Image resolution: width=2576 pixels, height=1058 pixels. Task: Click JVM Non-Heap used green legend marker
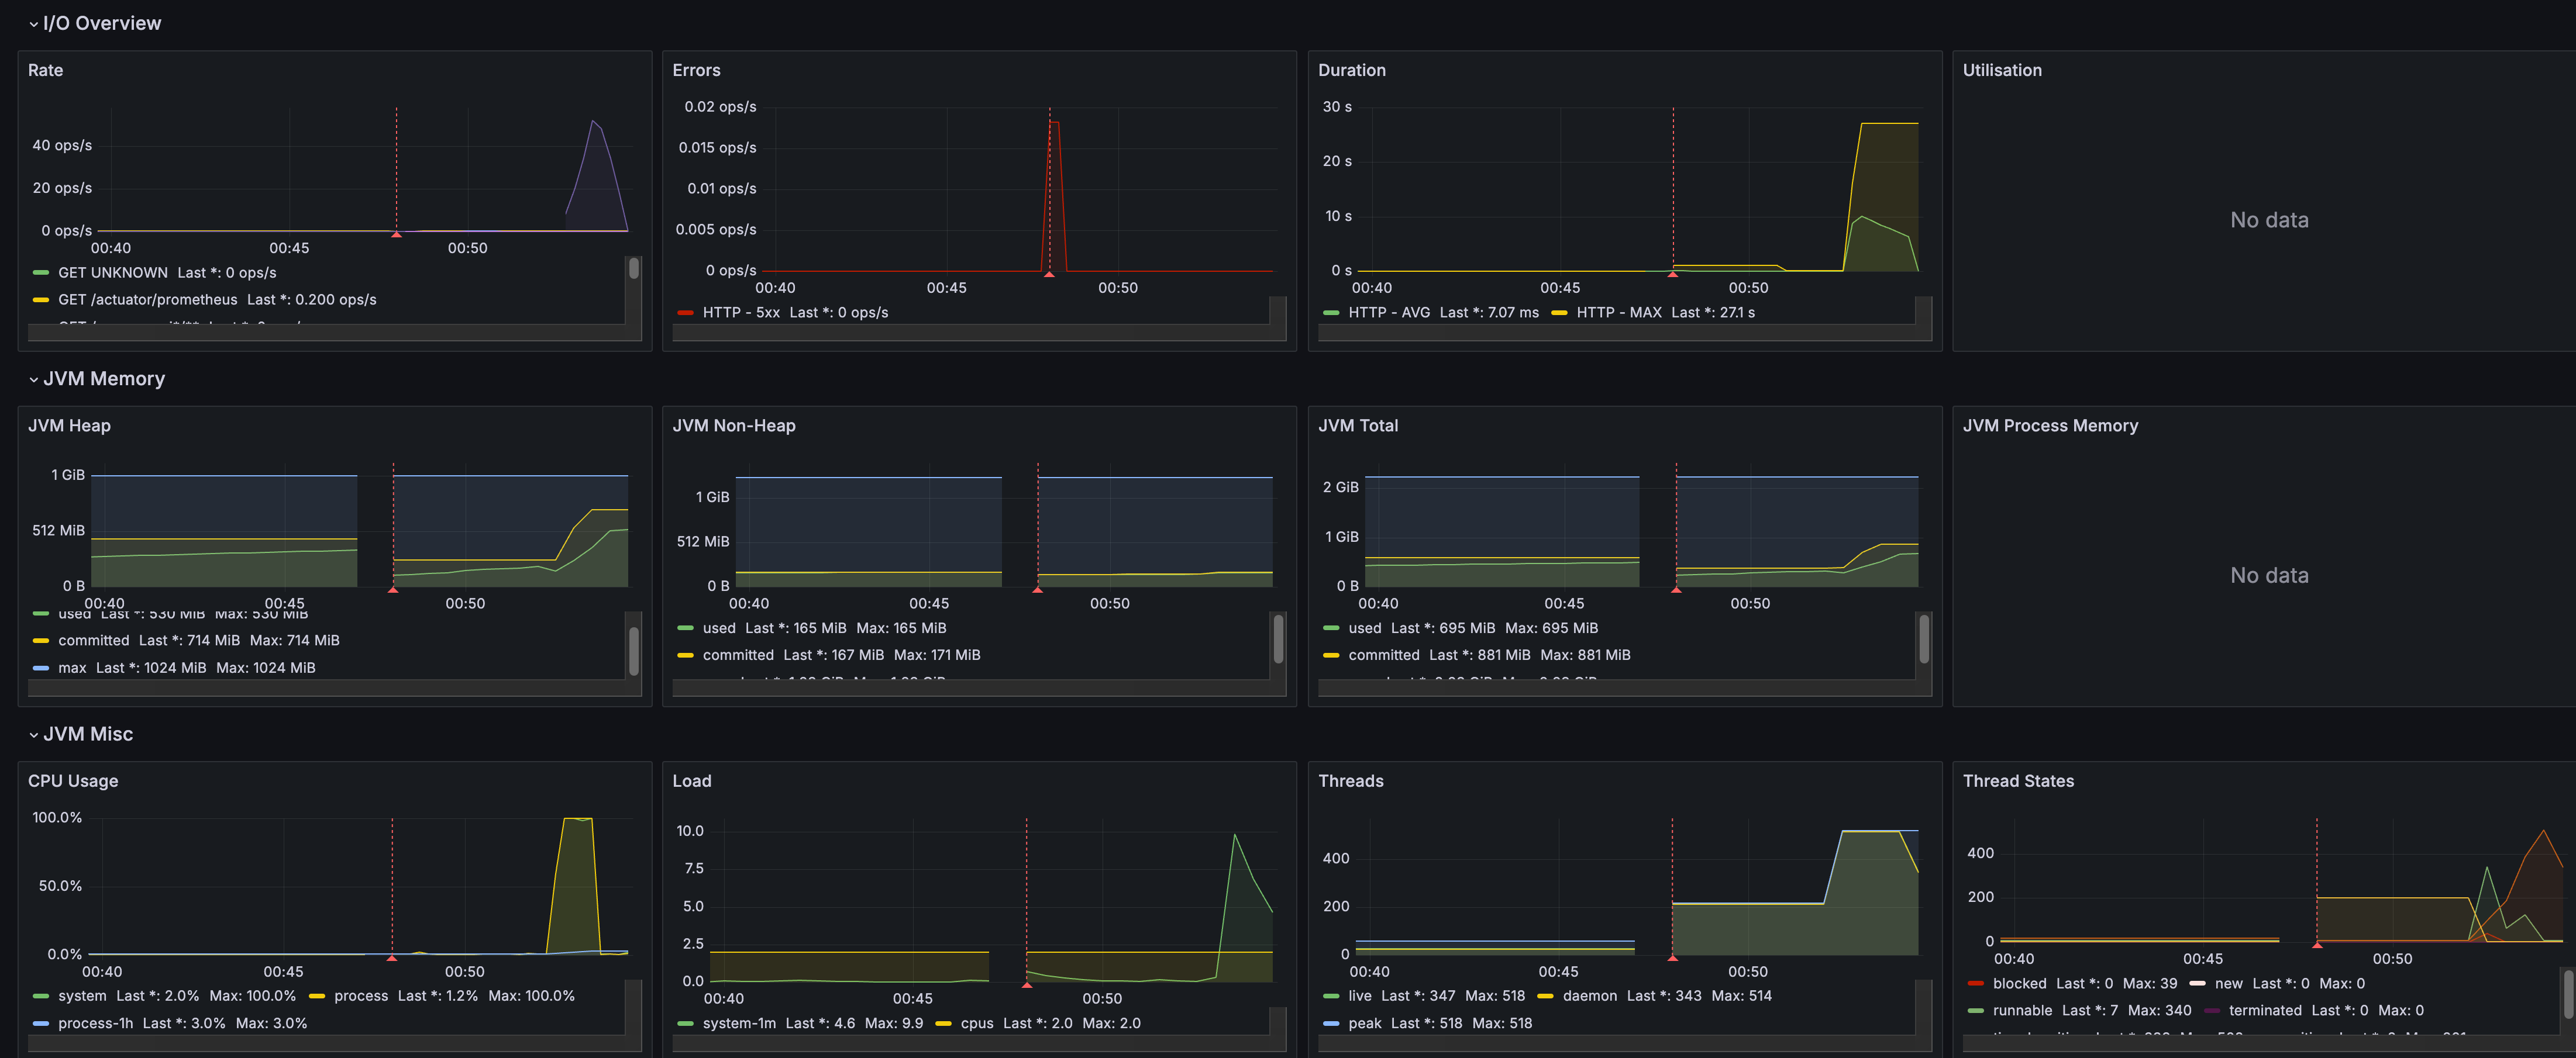coord(685,628)
